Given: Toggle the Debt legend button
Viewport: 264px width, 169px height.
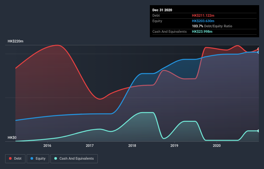Looking at the screenshot, I should pos(15,159).
